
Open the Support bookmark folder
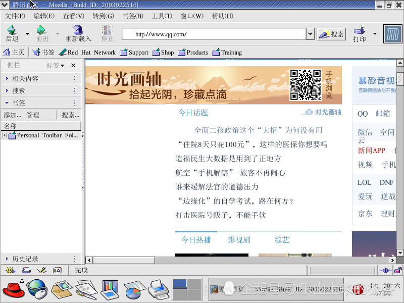click(134, 53)
